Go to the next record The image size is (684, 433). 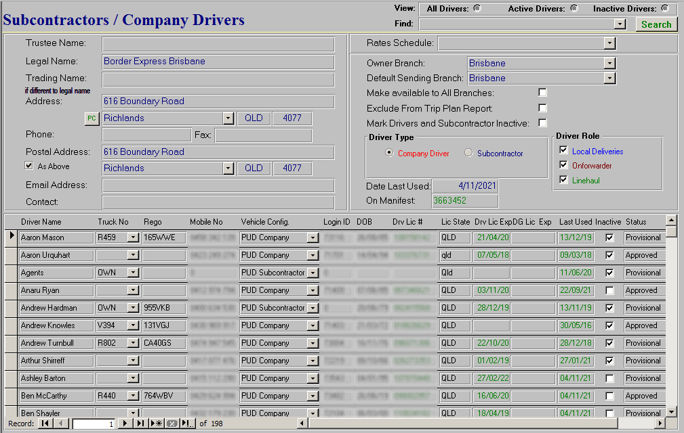[125, 424]
